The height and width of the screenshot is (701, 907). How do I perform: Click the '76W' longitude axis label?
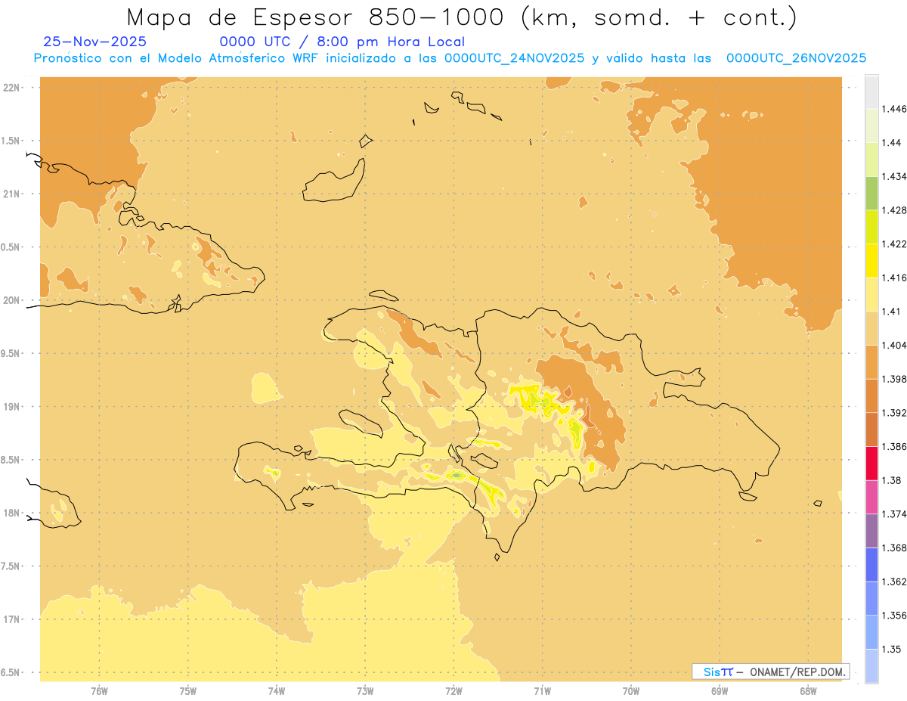point(99,691)
